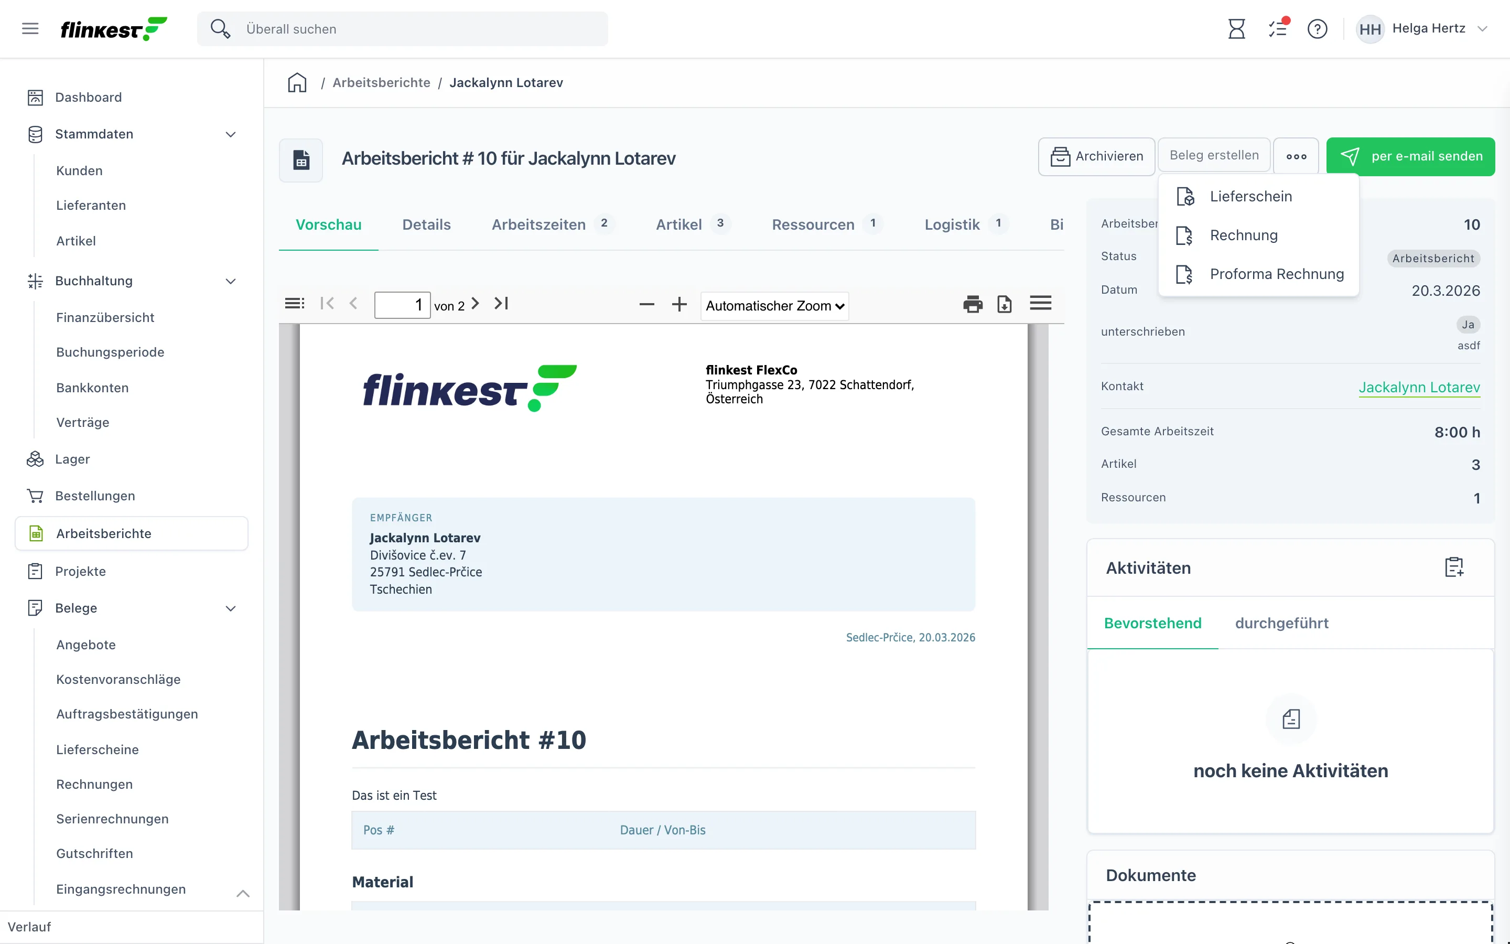Image resolution: width=1510 pixels, height=944 pixels.
Task: Send report per e-mail senden
Action: pos(1410,156)
